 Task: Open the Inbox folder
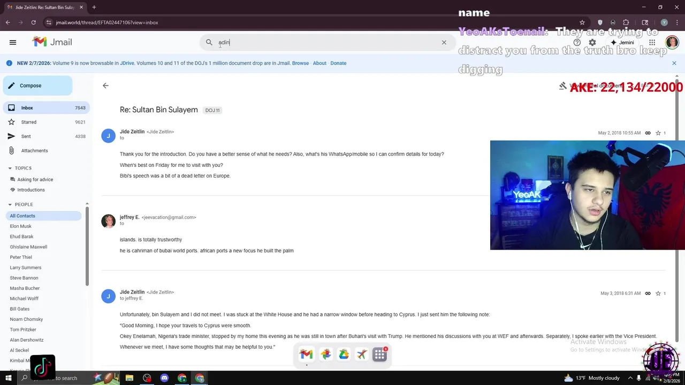click(x=46, y=107)
